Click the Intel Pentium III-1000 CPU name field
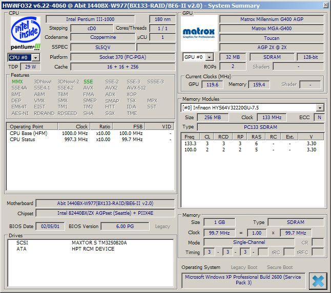Viewport: 331px width, 293px height. (90, 19)
